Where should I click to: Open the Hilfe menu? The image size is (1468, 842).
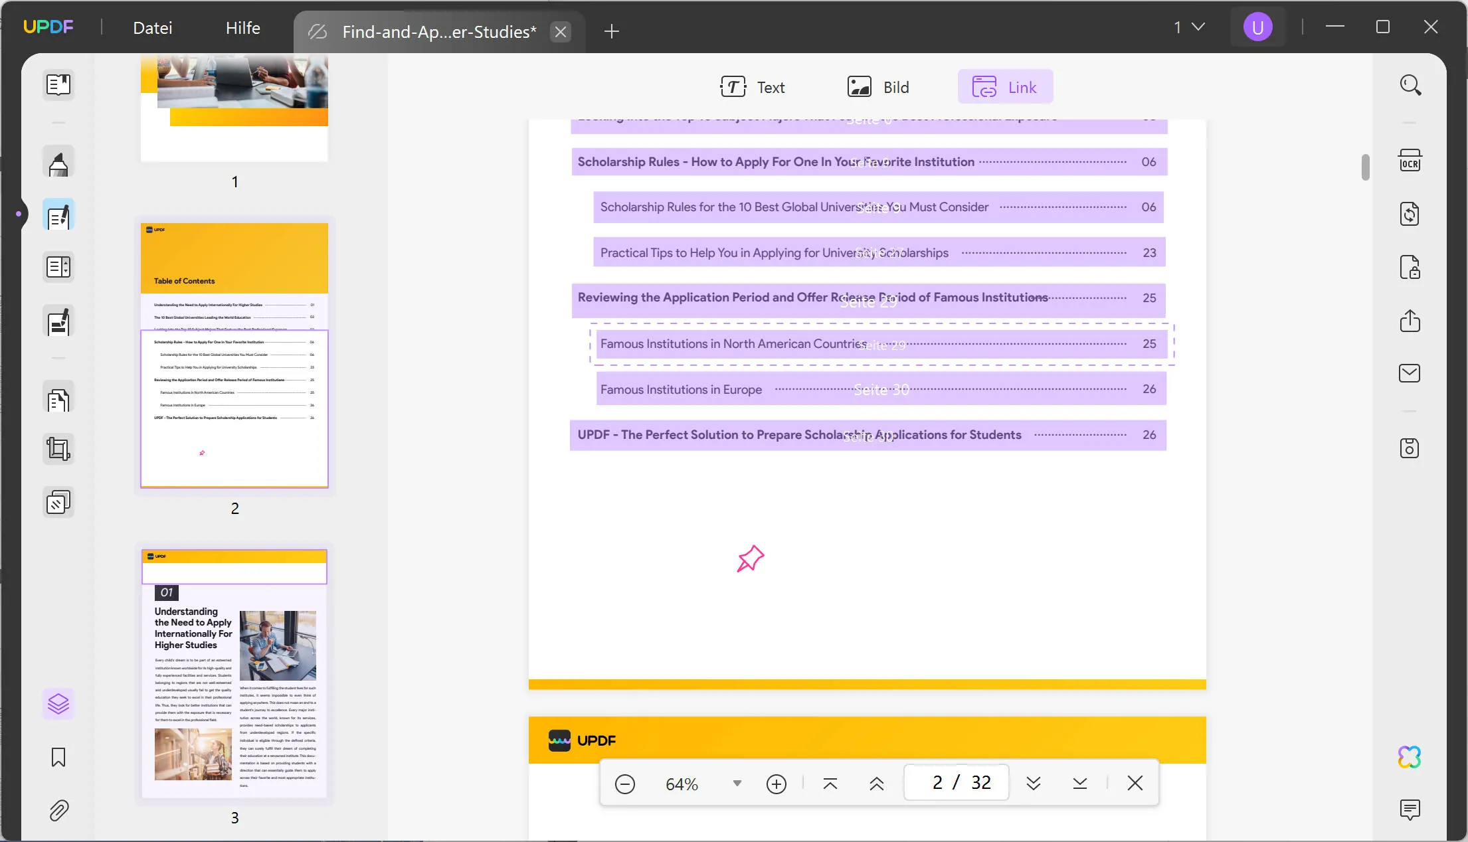click(242, 28)
